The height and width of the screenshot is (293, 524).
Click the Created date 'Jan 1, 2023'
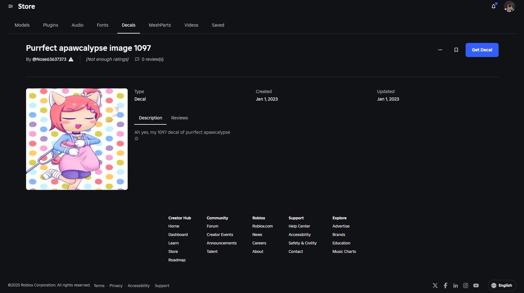coord(267,99)
